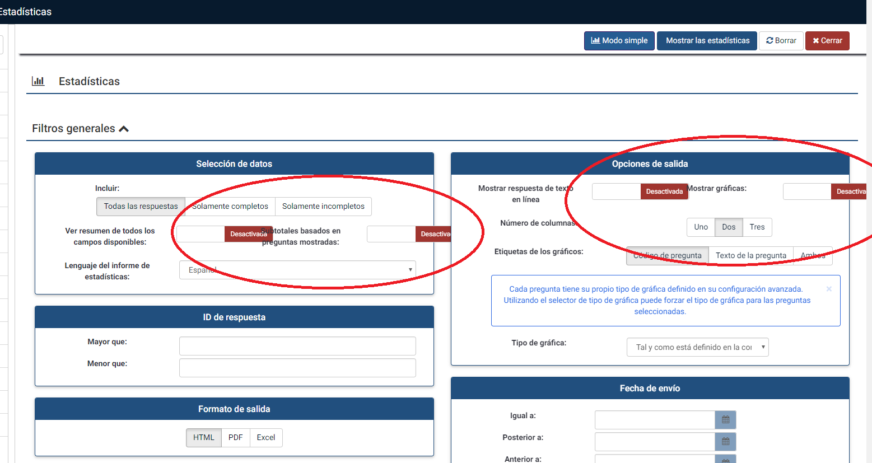Click the bar chart icon beside Estadísticas heading
This screenshot has height=463, width=872.
pos(38,81)
